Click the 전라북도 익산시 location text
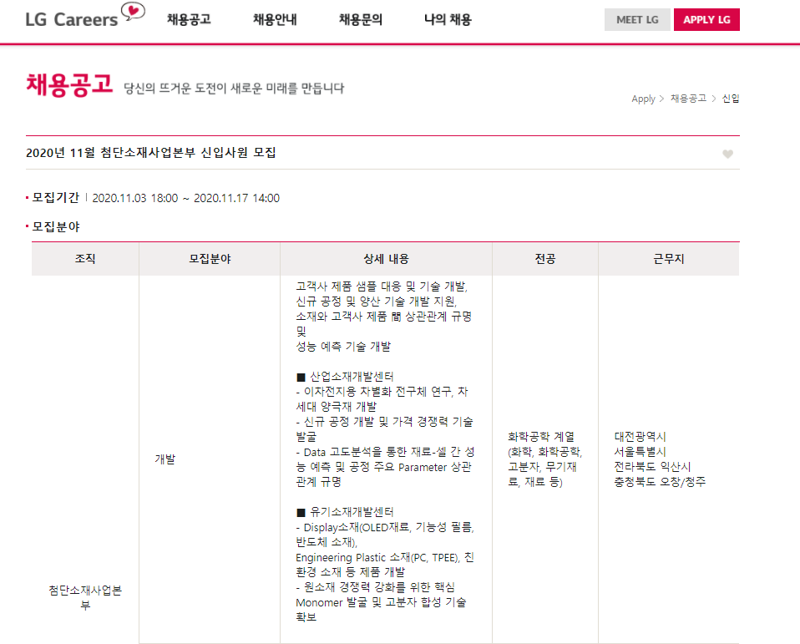The height and width of the screenshot is (644, 800). 652,466
